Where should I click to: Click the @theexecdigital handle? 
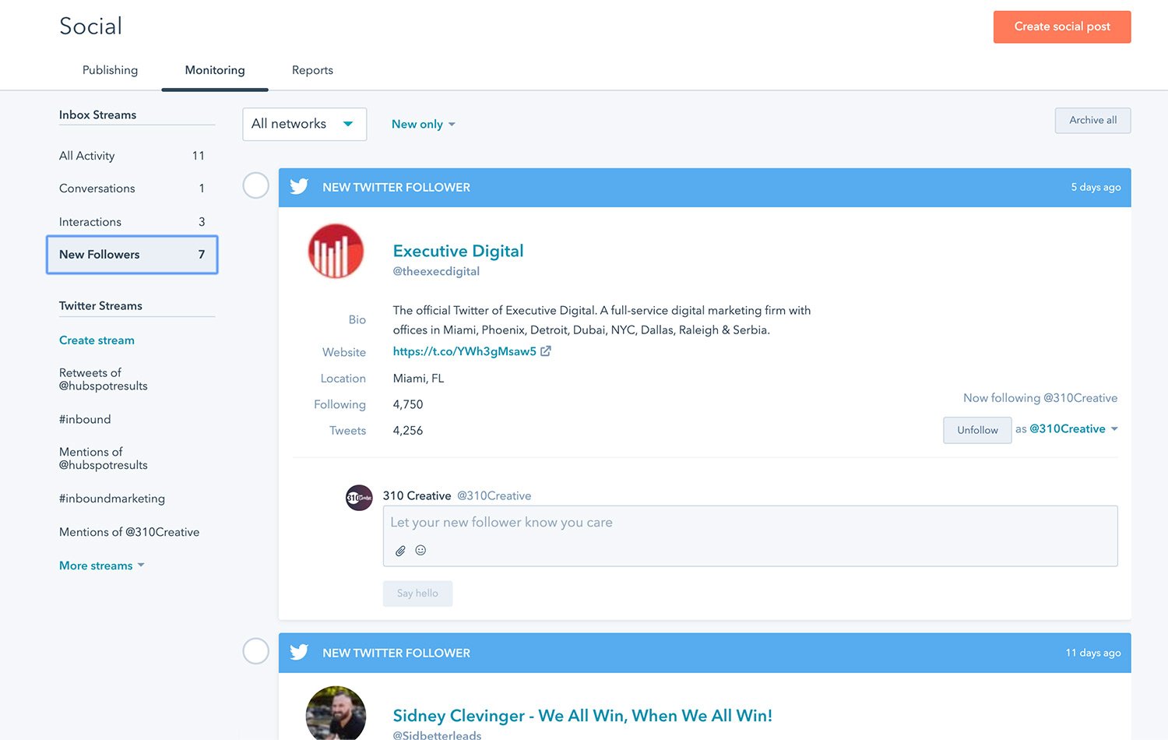coord(436,271)
